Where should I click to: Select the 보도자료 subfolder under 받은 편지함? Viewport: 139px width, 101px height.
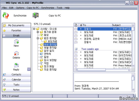click(x=52, y=41)
